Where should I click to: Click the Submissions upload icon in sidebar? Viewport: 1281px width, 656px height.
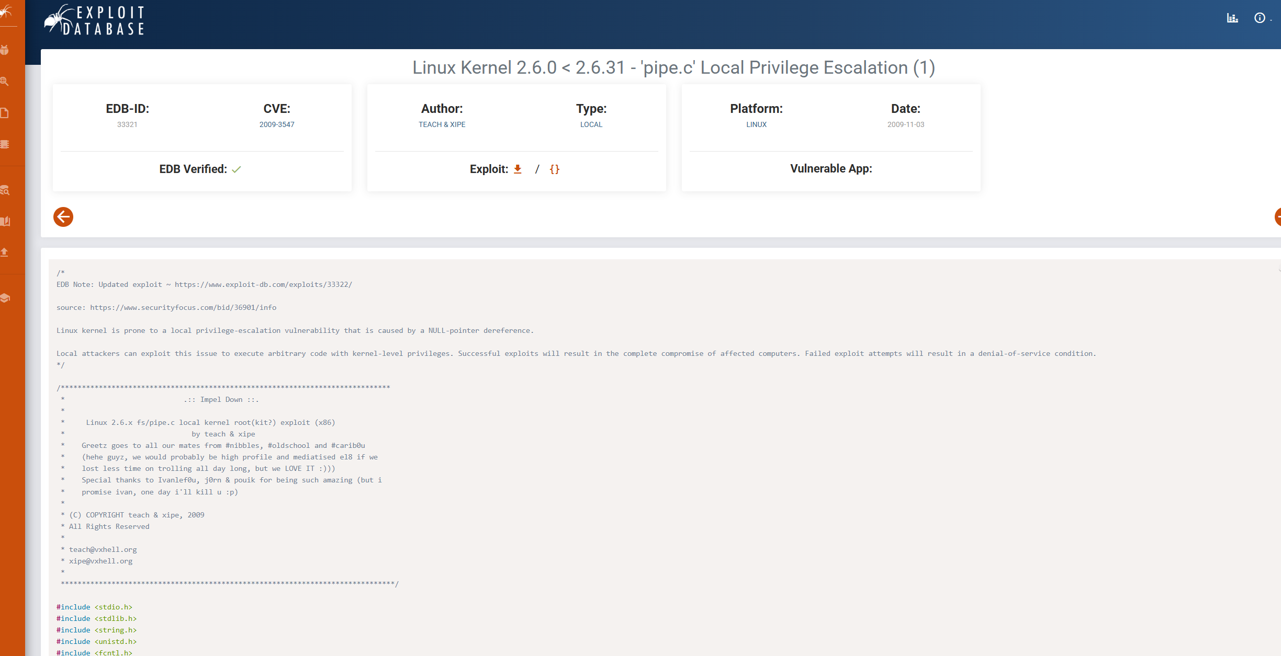(5, 252)
